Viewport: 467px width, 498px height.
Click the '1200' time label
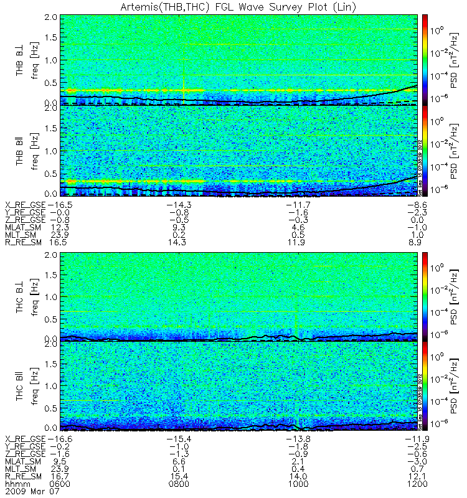(417, 484)
